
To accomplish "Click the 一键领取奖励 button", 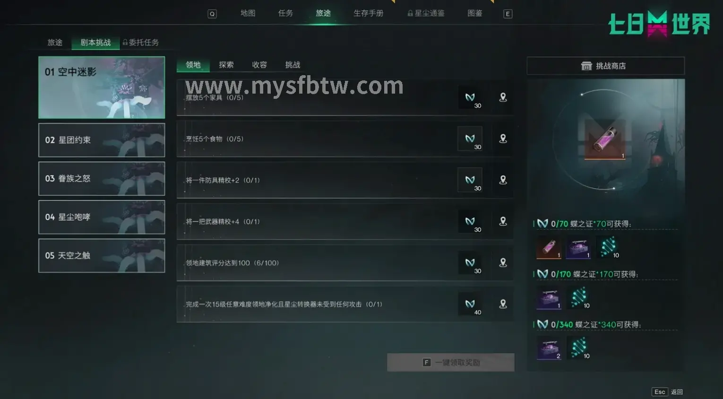I will [x=450, y=362].
